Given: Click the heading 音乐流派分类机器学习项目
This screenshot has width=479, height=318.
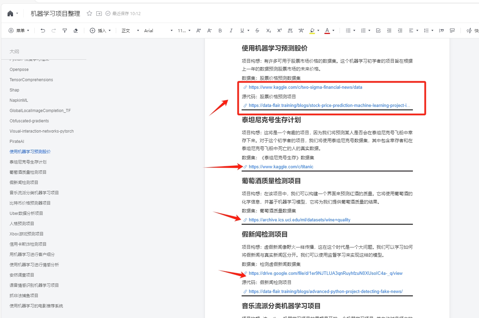Looking at the screenshot, I should click(281, 306).
